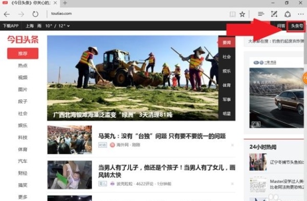Open the 广西北海银滩海藻 headline image
This screenshot has height=201, width=307.
pos(133,78)
